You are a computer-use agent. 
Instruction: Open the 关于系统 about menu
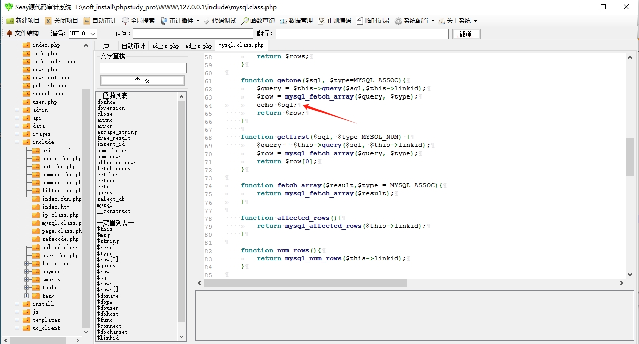point(457,21)
